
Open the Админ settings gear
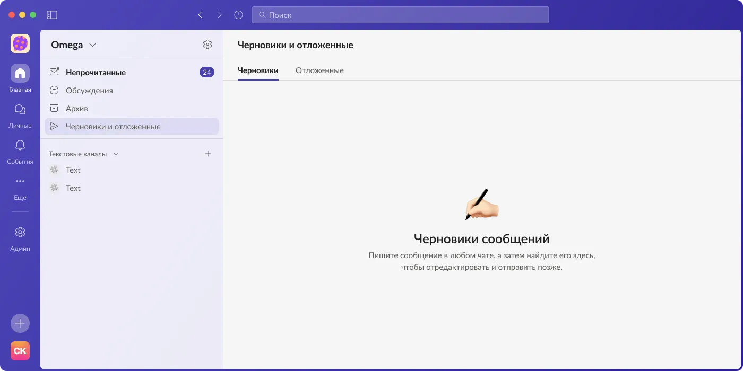tap(20, 238)
